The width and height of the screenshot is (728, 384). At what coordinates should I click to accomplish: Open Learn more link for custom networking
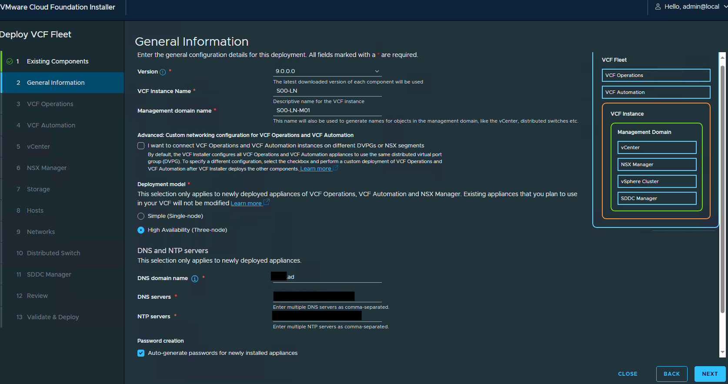click(316, 169)
